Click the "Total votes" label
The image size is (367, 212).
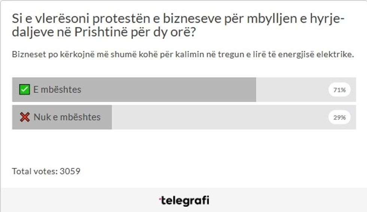coord(35,172)
